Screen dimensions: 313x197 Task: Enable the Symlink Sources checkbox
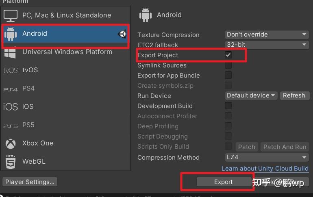tap(228, 65)
